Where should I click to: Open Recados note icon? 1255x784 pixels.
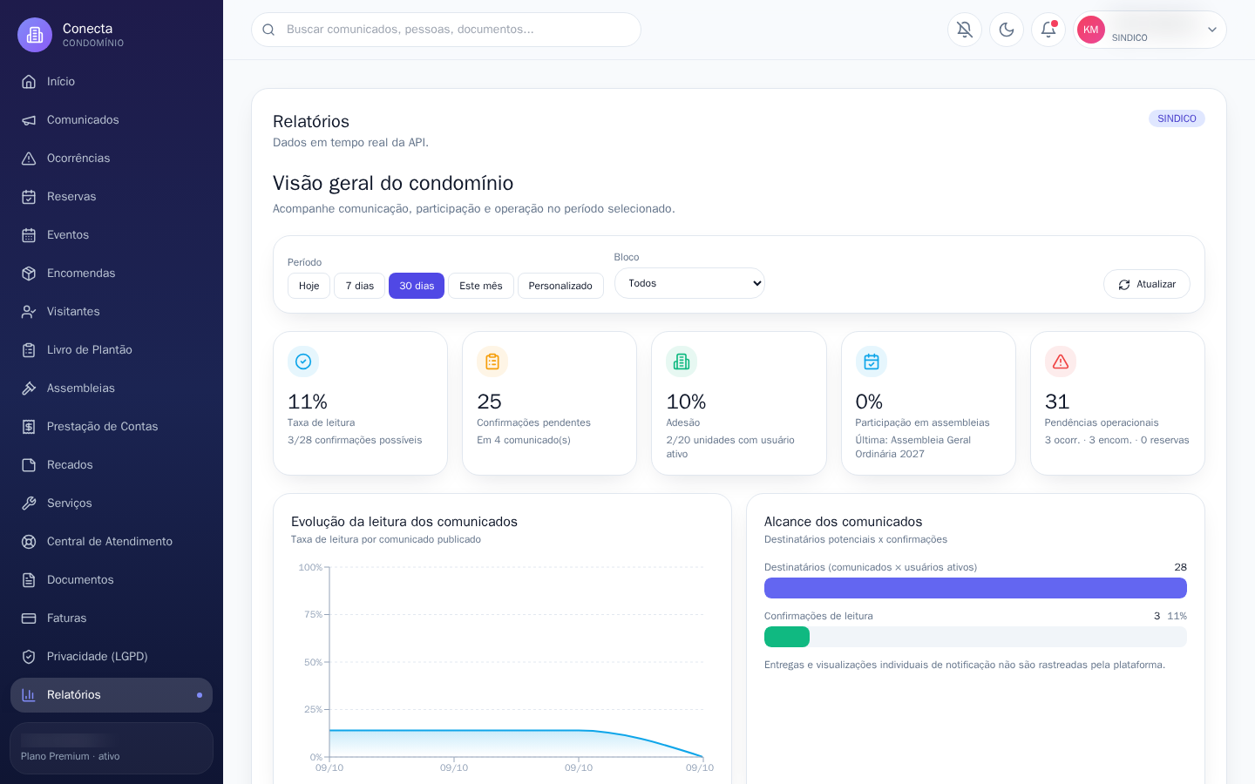coord(29,465)
